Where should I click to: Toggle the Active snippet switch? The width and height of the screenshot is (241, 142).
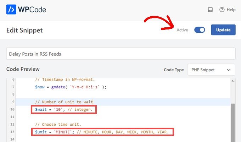click(x=200, y=30)
